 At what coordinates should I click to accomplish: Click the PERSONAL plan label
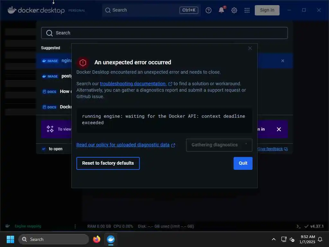76,10
